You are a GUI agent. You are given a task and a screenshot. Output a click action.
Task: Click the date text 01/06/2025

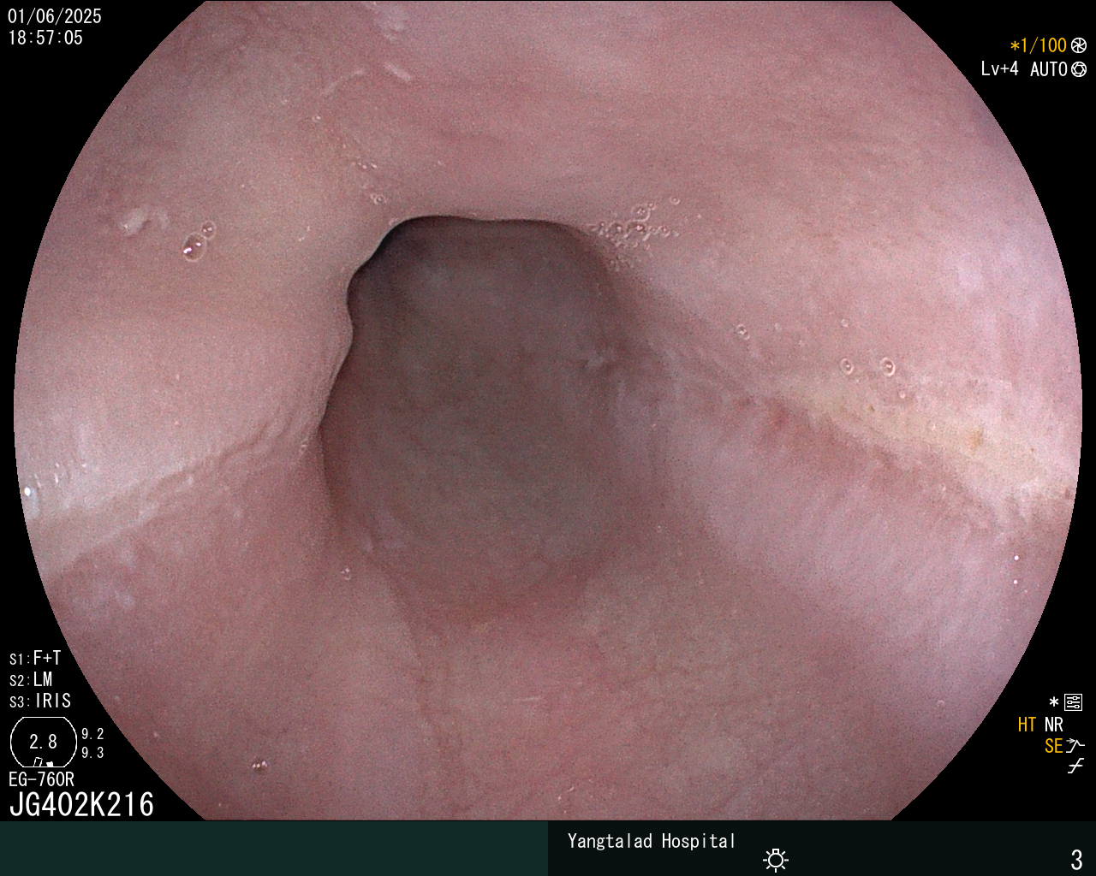[x=55, y=16]
